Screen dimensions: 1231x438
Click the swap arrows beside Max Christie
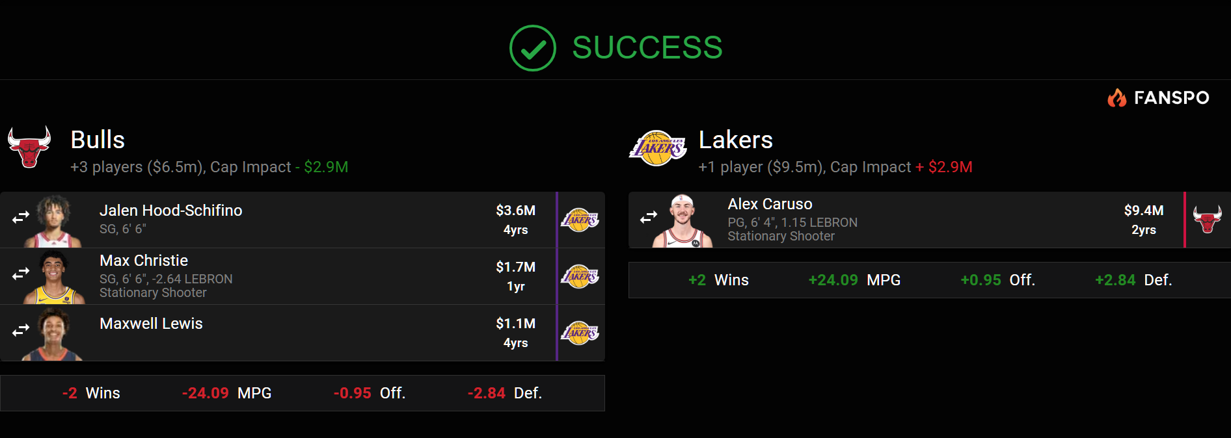point(21,274)
